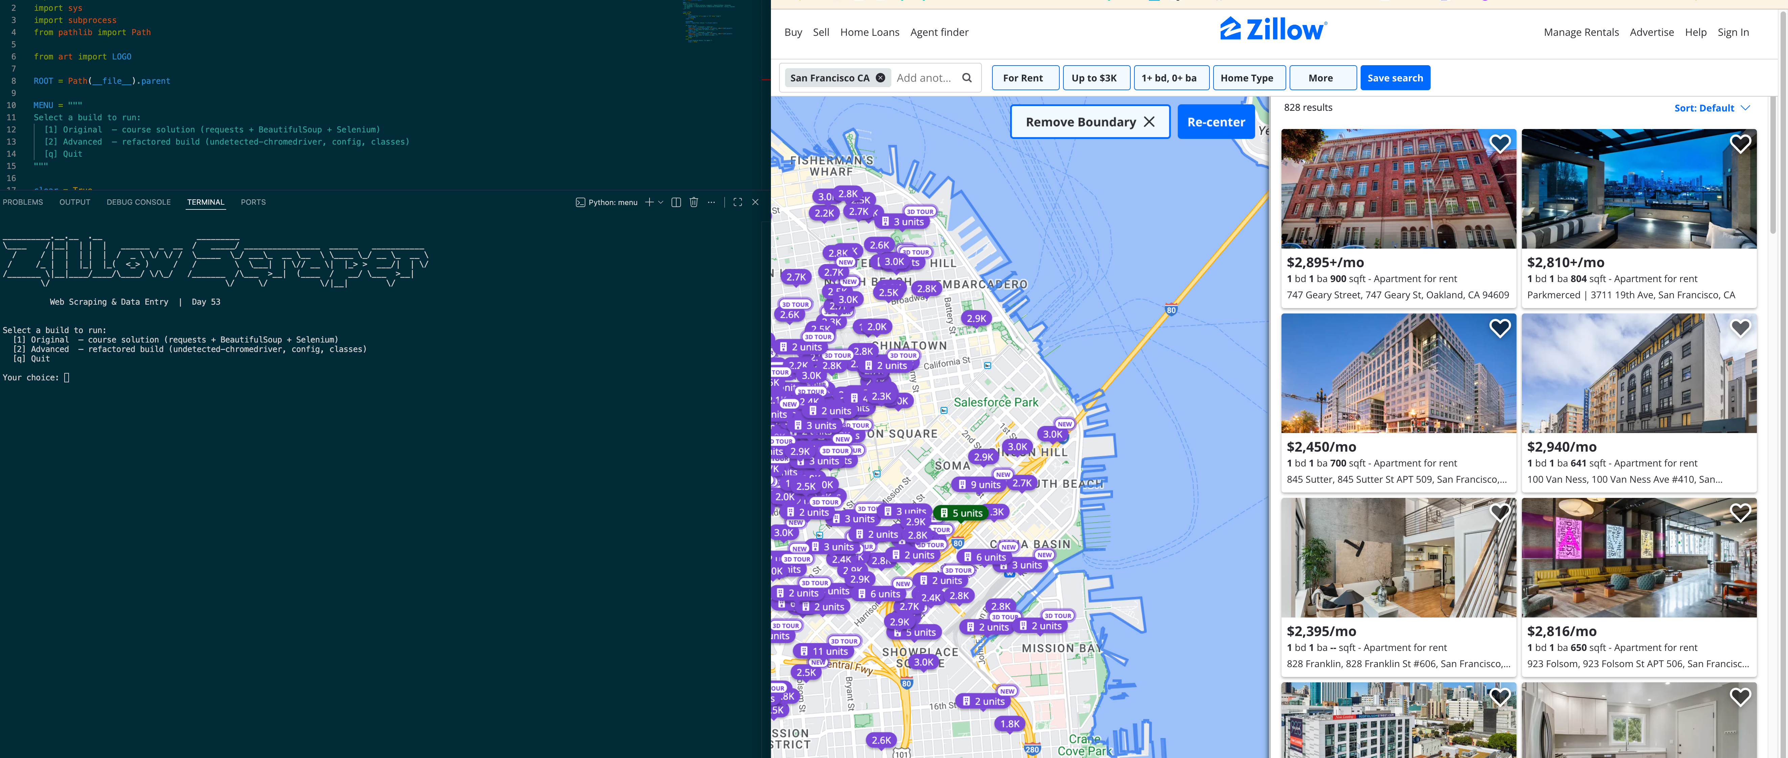Screen dimensions: 1788x758
Task: Open the For Rent filter dropdown
Action: (1025, 78)
